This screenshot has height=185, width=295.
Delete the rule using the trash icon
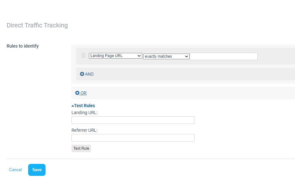point(83,55)
